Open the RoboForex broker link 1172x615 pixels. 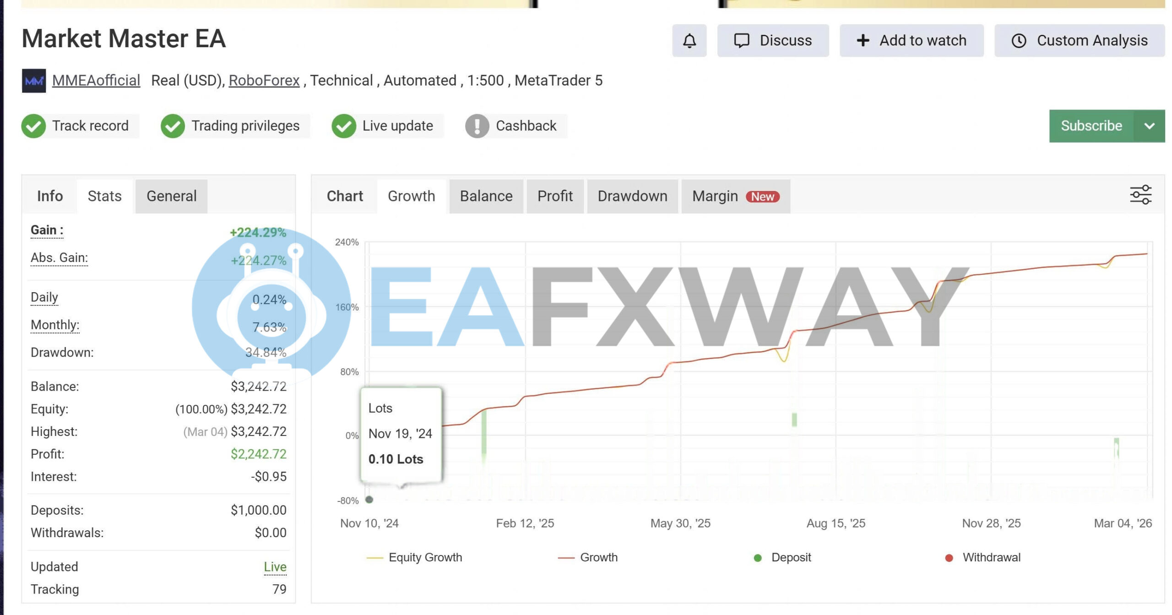click(x=264, y=81)
